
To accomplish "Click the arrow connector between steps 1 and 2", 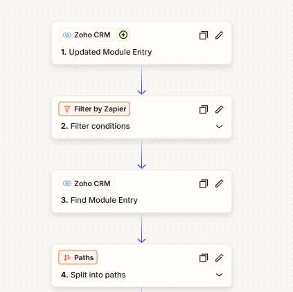I will pyautogui.click(x=141, y=80).
